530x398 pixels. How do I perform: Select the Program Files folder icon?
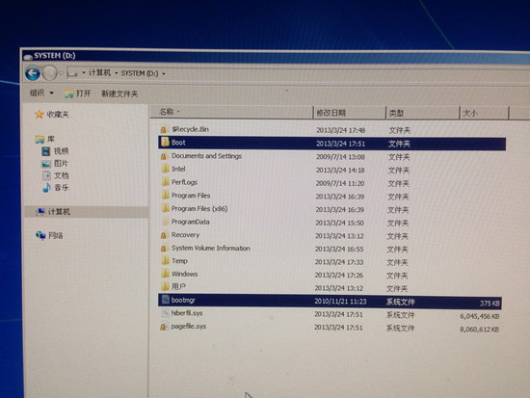click(166, 195)
